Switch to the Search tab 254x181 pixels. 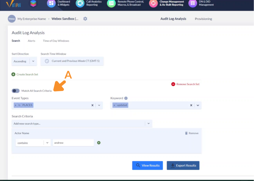pos(16,41)
